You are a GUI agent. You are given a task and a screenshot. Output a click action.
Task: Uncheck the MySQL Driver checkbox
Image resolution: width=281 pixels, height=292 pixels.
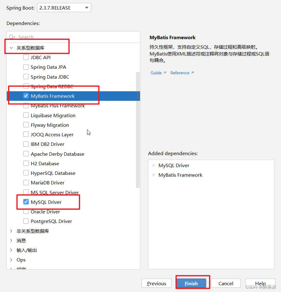pyautogui.click(x=26, y=202)
